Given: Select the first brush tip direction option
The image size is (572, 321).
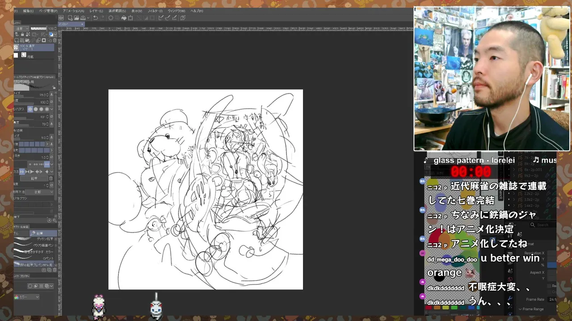Looking at the screenshot, I should pos(21,172).
